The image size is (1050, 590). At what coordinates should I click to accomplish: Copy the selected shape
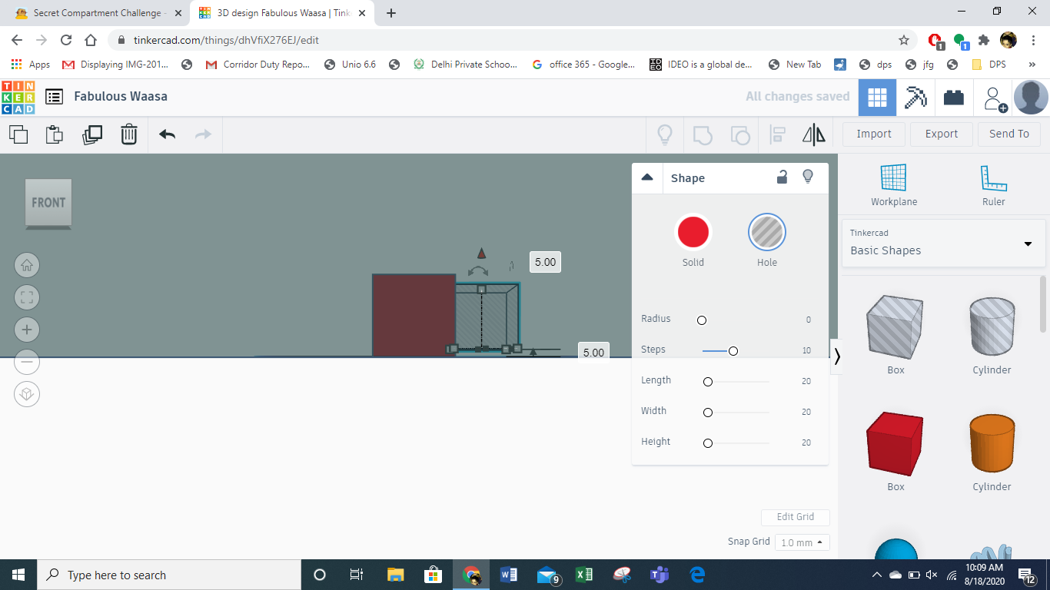pos(18,134)
